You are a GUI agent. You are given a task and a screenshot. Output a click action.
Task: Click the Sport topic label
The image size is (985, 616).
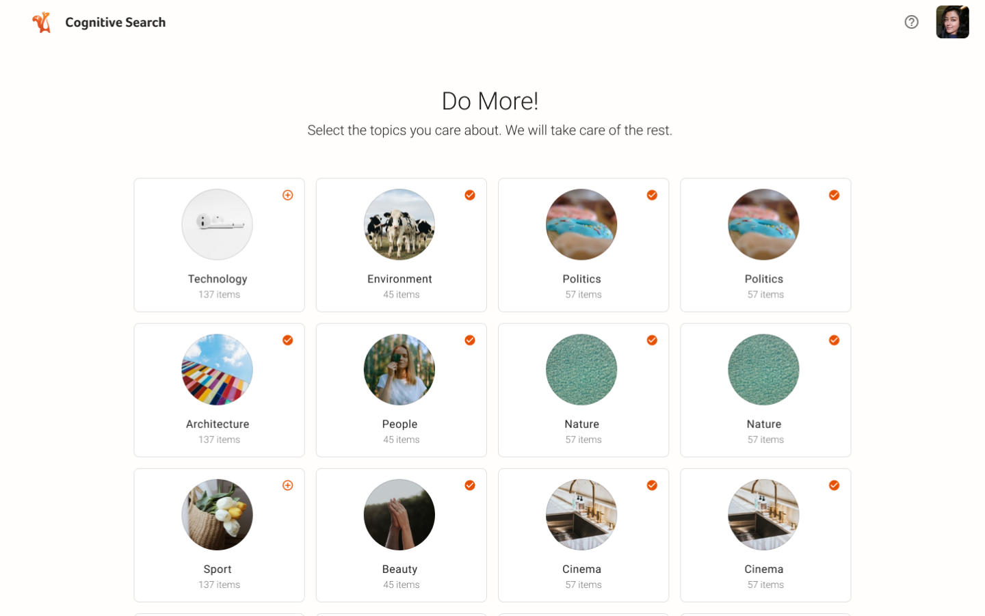pos(218,569)
